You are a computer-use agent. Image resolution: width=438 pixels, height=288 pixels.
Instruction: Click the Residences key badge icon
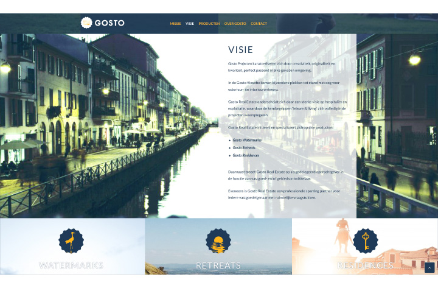click(366, 241)
